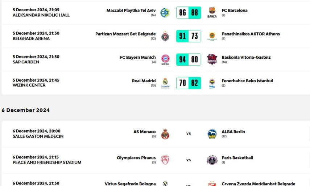
Task: Open the 91–73 Partizan vs Panathinaikos score
Action: pyautogui.click(x=189, y=36)
